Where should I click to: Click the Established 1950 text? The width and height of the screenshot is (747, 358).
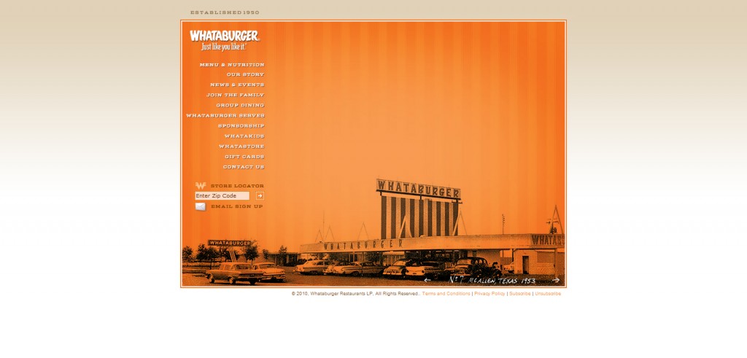click(225, 12)
